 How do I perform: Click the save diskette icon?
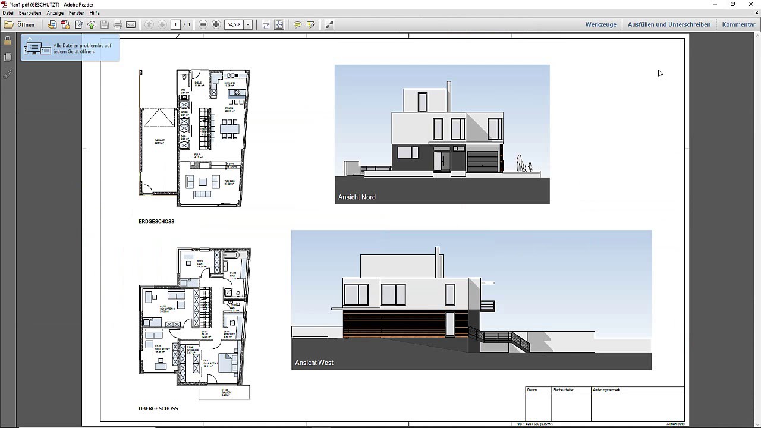(105, 24)
